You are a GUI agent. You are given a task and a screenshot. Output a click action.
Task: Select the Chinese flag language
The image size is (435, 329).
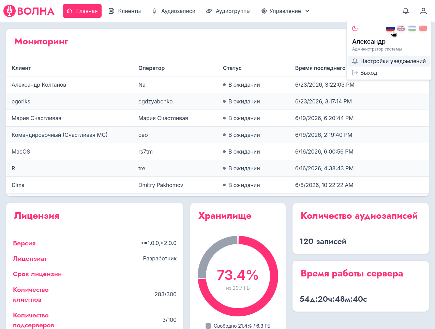tap(423, 28)
